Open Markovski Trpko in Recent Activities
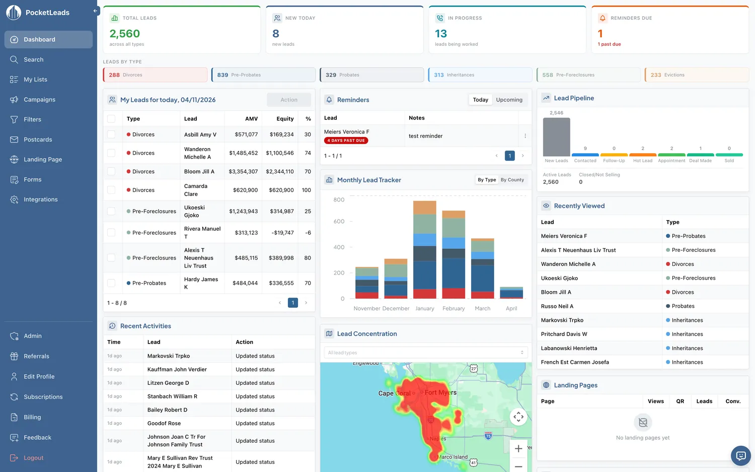The image size is (755, 472). (169, 356)
